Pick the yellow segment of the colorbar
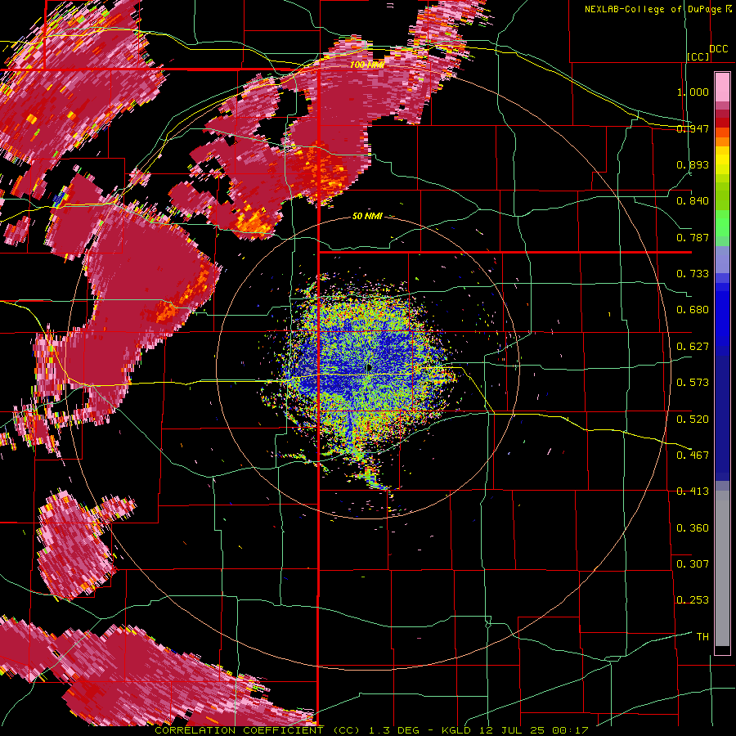 pyautogui.click(x=722, y=160)
